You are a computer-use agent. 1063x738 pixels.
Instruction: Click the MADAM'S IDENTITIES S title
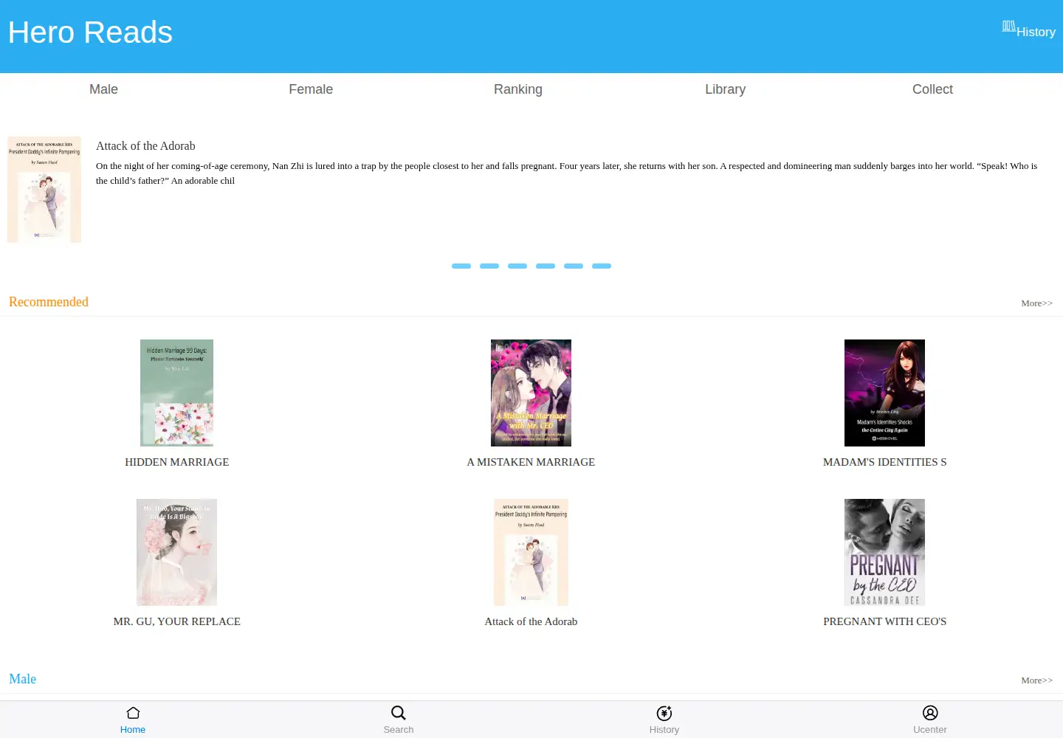pos(884,462)
